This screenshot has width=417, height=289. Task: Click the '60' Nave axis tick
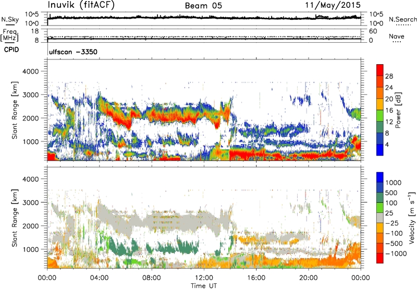(373, 31)
